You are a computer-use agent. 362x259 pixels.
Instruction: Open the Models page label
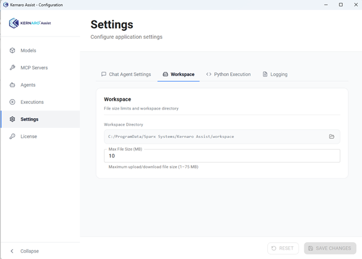coord(28,50)
